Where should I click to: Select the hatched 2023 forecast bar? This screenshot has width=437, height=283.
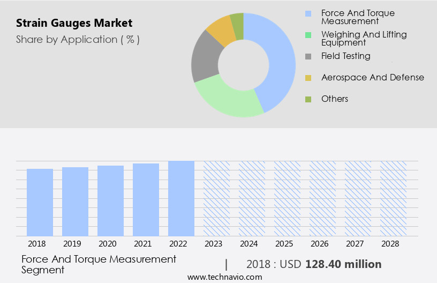pyautogui.click(x=216, y=198)
